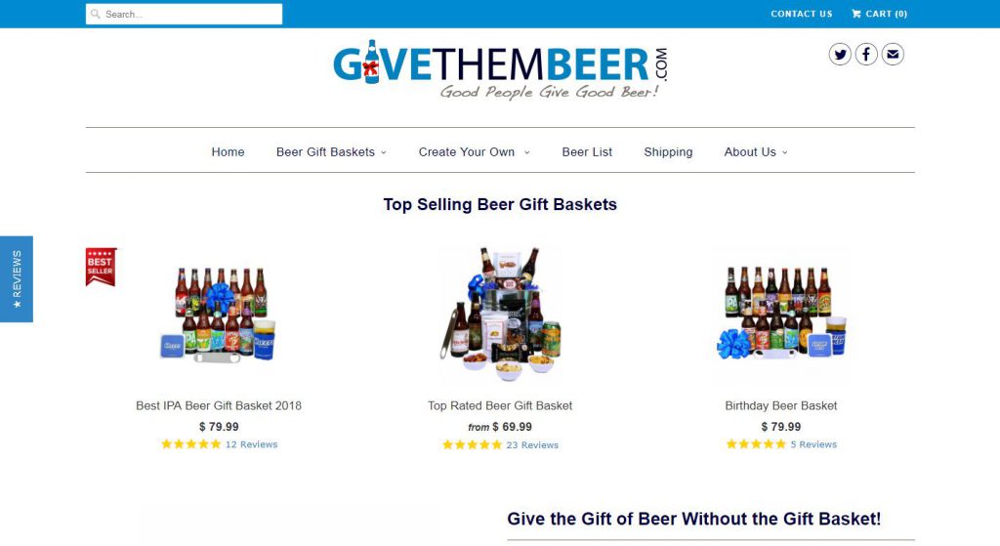Open the Beer List menu item
This screenshot has height=546, width=1000.
pyautogui.click(x=587, y=151)
